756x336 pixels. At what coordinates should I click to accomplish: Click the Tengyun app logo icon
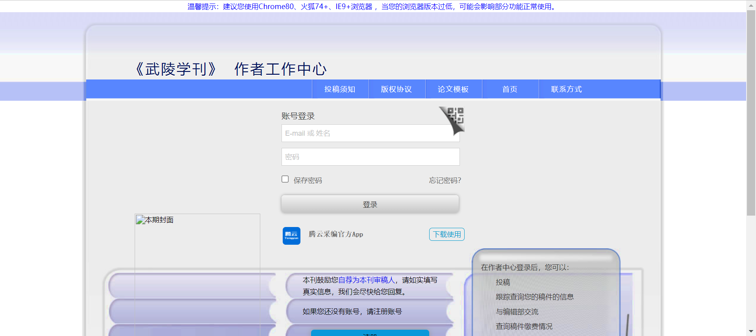click(291, 236)
